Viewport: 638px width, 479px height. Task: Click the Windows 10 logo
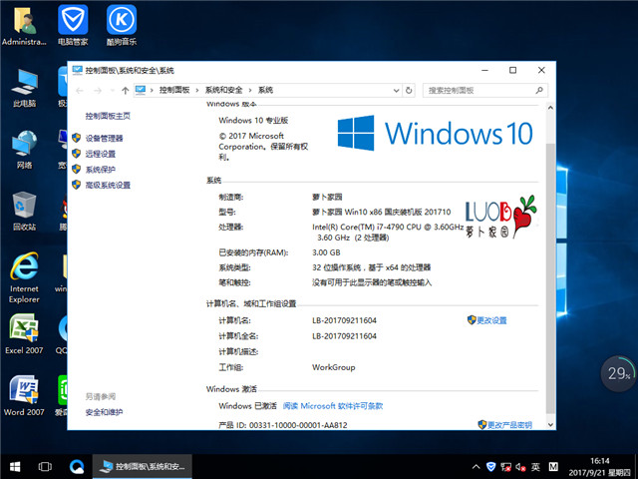pos(435,133)
